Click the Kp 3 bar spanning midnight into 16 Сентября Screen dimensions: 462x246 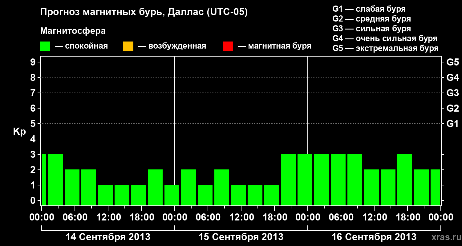pyautogui.click(x=305, y=180)
